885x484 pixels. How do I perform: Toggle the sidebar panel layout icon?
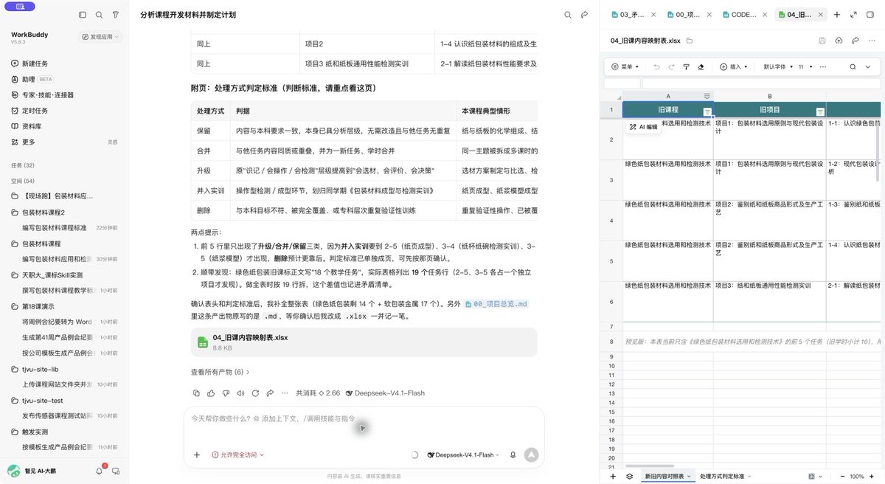point(83,15)
